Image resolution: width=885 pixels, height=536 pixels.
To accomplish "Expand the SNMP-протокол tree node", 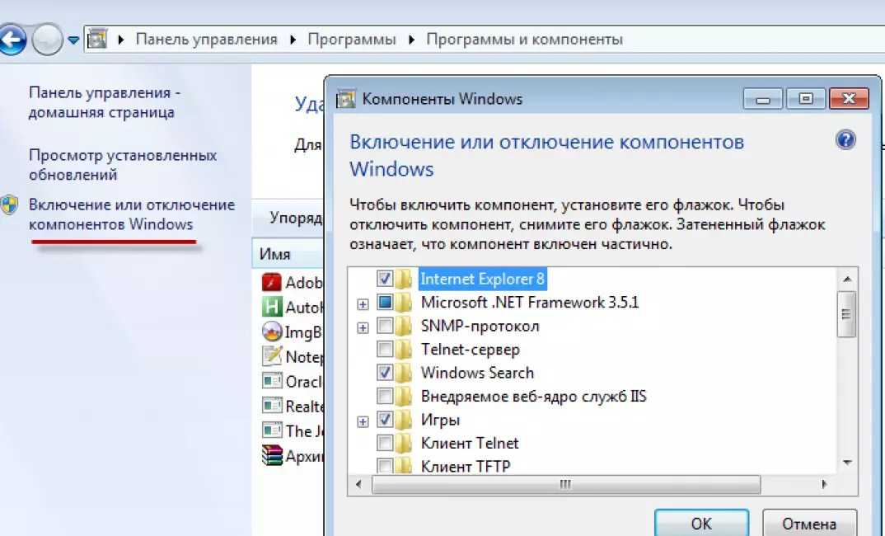I will click(363, 327).
